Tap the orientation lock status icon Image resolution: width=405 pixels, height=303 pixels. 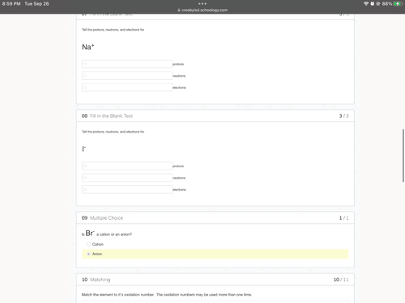(x=378, y=4)
